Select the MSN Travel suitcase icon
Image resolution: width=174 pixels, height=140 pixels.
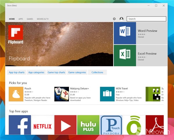(x=107, y=94)
